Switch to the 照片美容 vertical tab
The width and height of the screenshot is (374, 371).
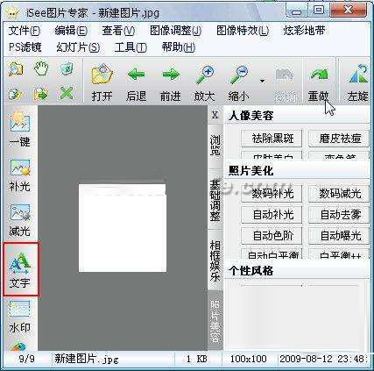(x=215, y=321)
